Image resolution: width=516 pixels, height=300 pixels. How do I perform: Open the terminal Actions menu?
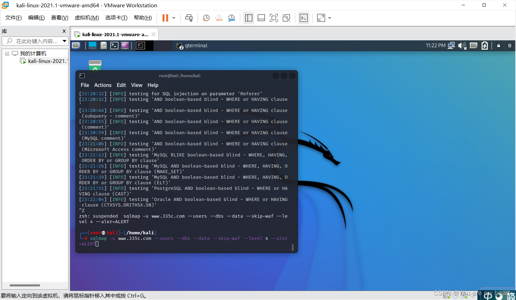pyautogui.click(x=103, y=85)
